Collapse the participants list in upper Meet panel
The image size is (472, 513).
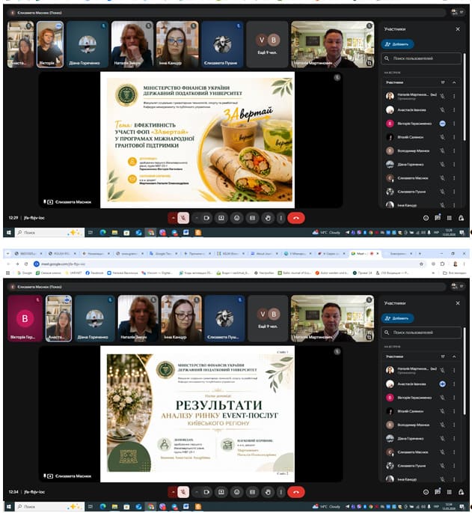click(x=454, y=82)
